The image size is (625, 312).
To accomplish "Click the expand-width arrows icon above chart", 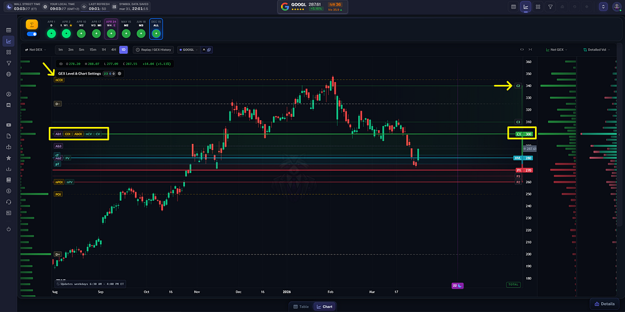I will pos(522,49).
